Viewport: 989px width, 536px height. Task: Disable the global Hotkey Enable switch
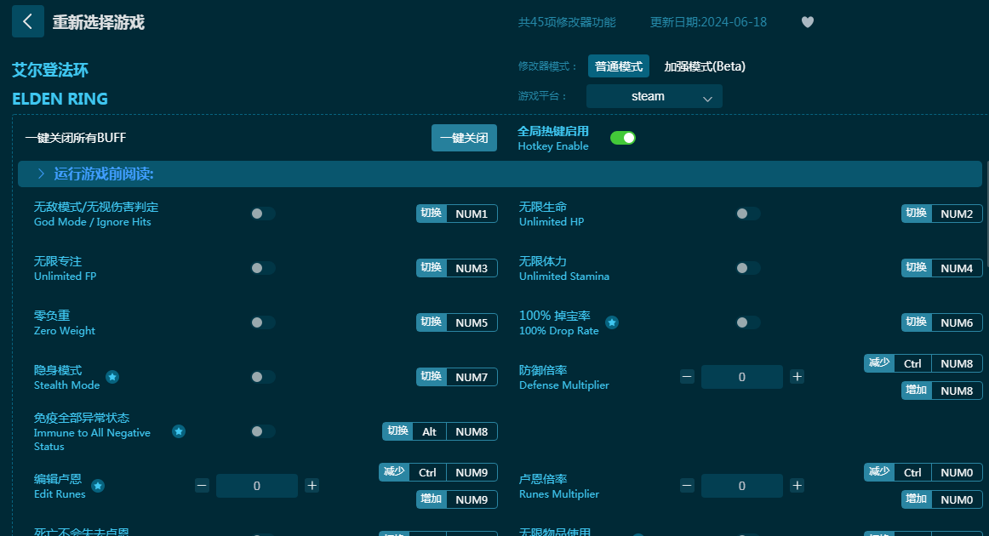click(623, 138)
